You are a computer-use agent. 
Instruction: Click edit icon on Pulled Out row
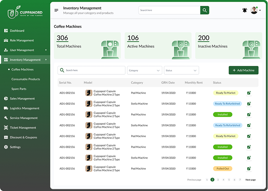pos(249,168)
